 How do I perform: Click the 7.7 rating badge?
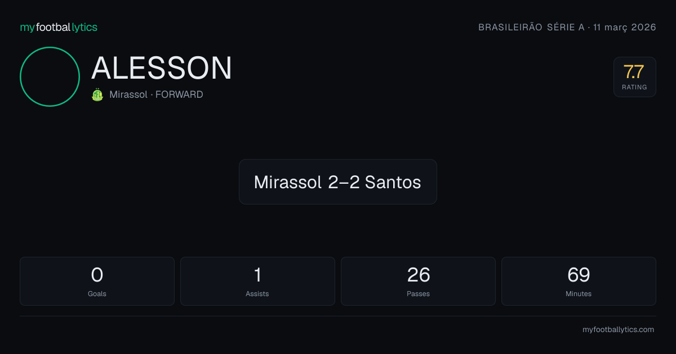(634, 77)
